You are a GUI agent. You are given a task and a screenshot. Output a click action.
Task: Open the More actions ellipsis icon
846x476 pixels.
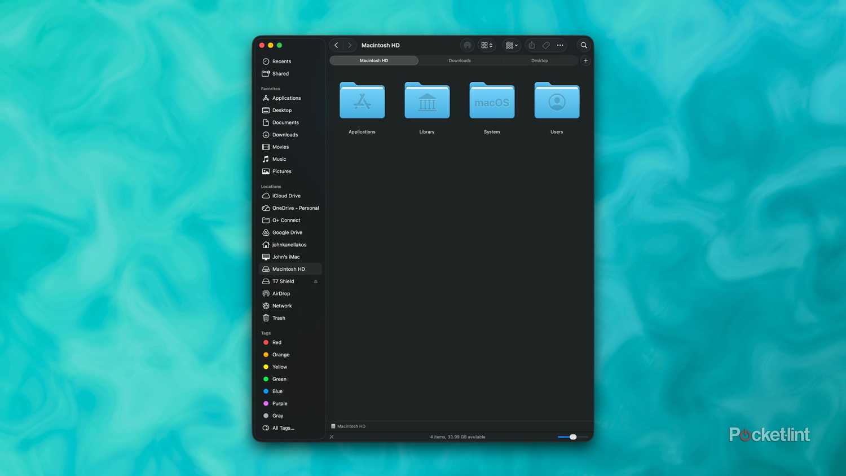(559, 45)
